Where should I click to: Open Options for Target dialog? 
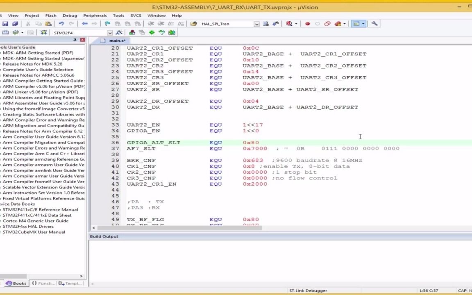coord(118,32)
